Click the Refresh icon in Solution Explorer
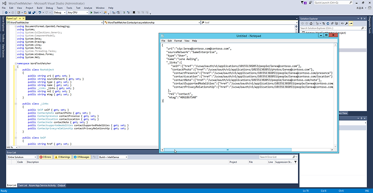This screenshot has width=373, height=193. pyautogui.click(x=328, y=23)
